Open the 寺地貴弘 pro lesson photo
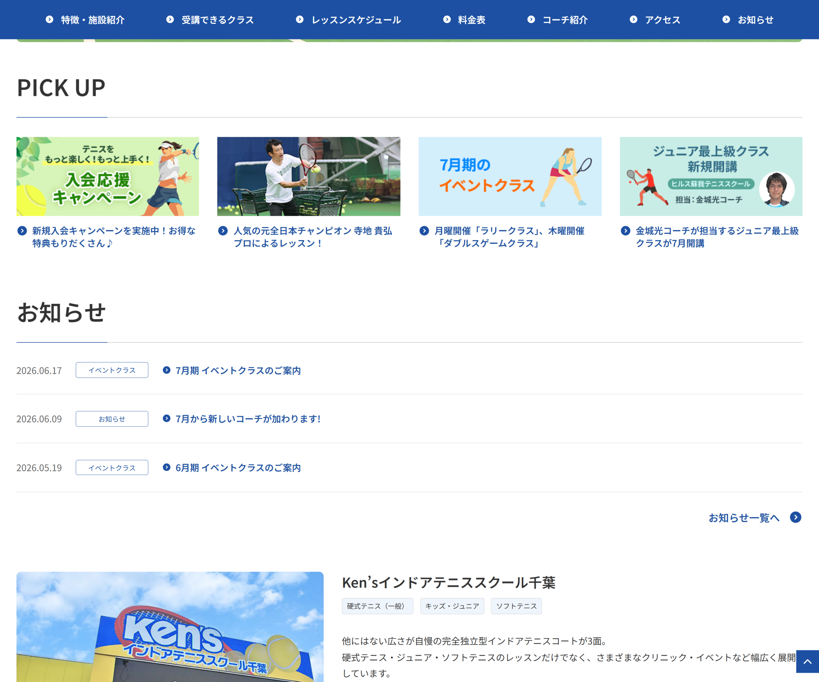Image resolution: width=819 pixels, height=682 pixels. [x=308, y=176]
